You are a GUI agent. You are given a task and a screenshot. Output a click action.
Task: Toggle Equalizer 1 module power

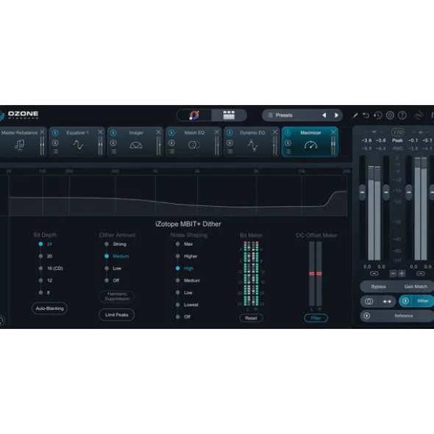tap(55, 133)
